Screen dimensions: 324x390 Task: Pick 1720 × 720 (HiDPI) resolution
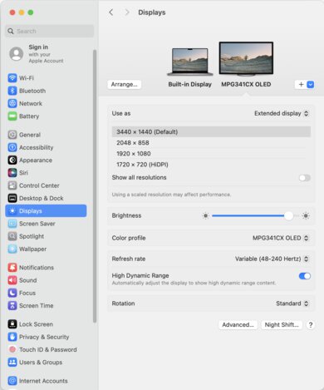point(211,165)
